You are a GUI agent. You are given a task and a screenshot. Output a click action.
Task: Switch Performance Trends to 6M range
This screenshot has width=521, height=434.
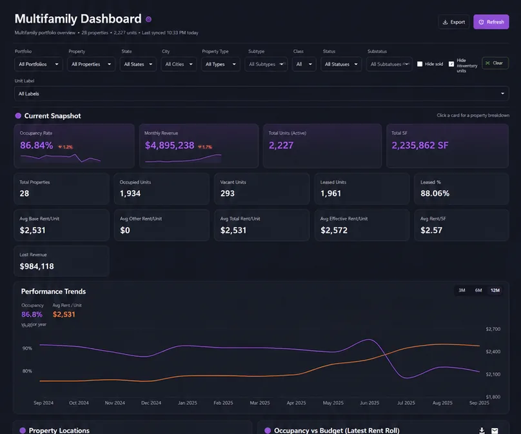point(478,290)
